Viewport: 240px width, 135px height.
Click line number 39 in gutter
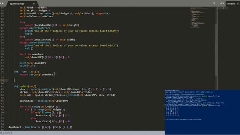[x=2, y=80]
